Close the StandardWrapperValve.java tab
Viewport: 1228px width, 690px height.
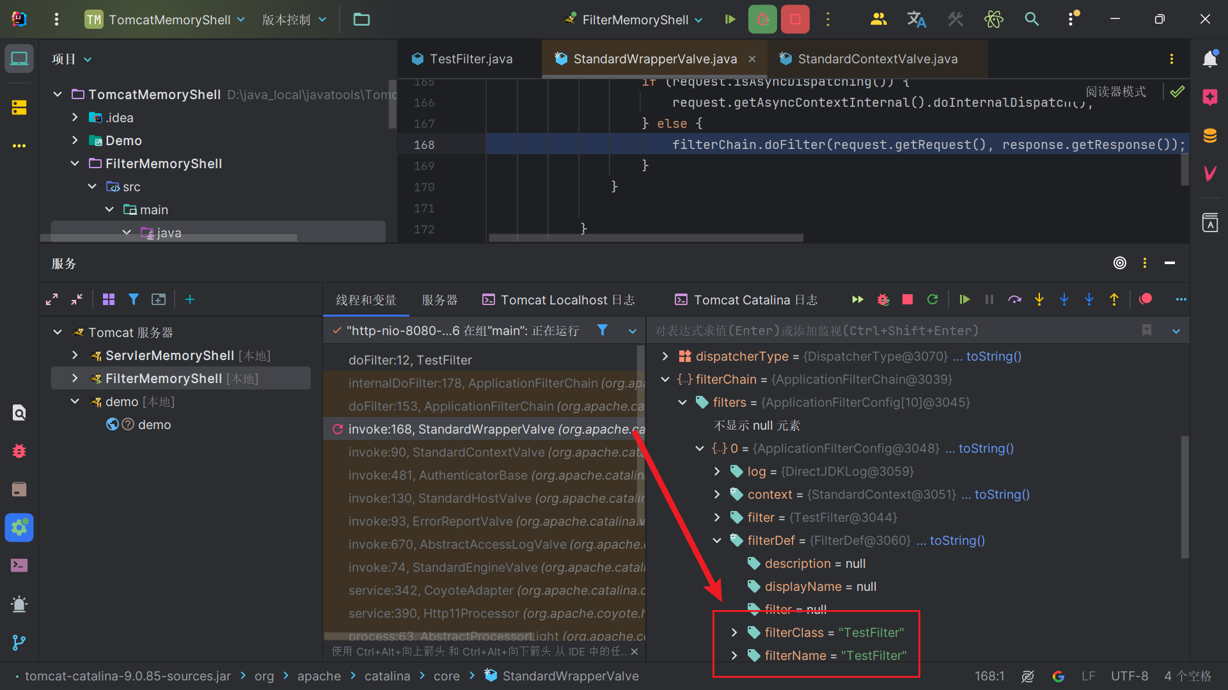752,59
